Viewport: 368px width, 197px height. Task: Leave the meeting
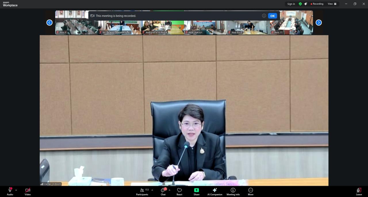(x=359, y=192)
